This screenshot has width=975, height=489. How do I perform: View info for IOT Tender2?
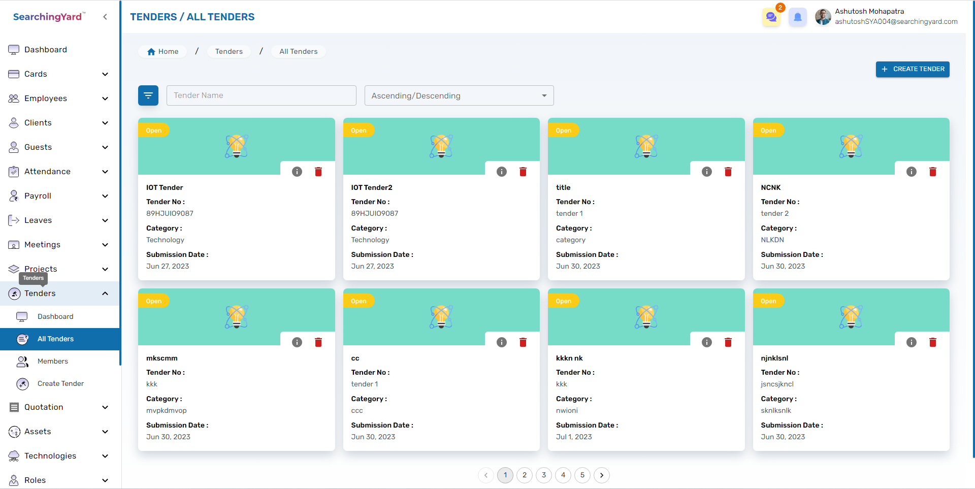coord(502,172)
